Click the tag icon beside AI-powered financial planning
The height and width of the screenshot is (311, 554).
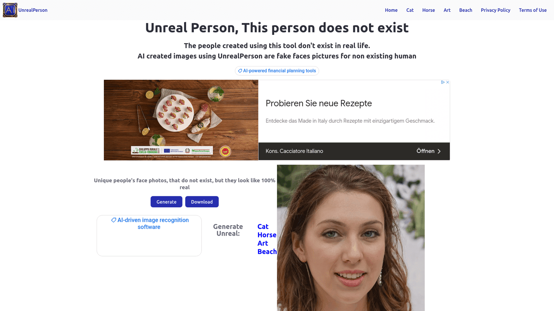point(240,71)
